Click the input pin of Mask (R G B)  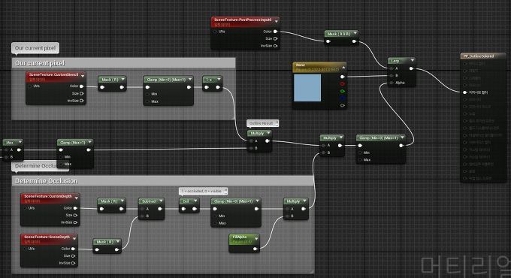[328, 41]
